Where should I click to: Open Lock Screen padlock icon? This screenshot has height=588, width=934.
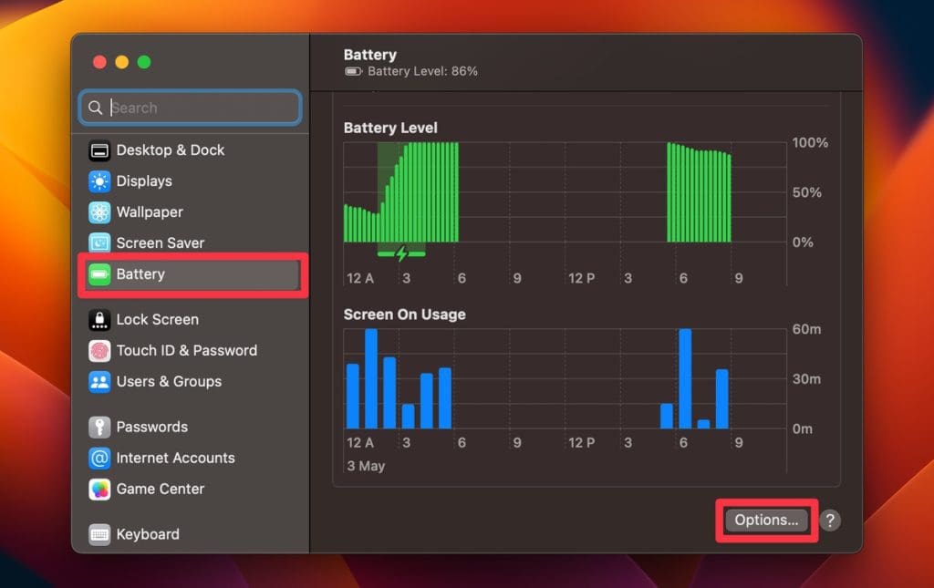click(99, 320)
